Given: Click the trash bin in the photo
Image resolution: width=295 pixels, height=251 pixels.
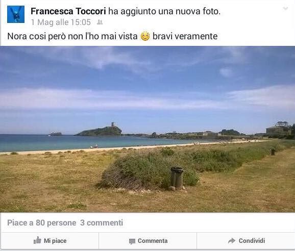Looking at the screenshot, I should [177, 178].
